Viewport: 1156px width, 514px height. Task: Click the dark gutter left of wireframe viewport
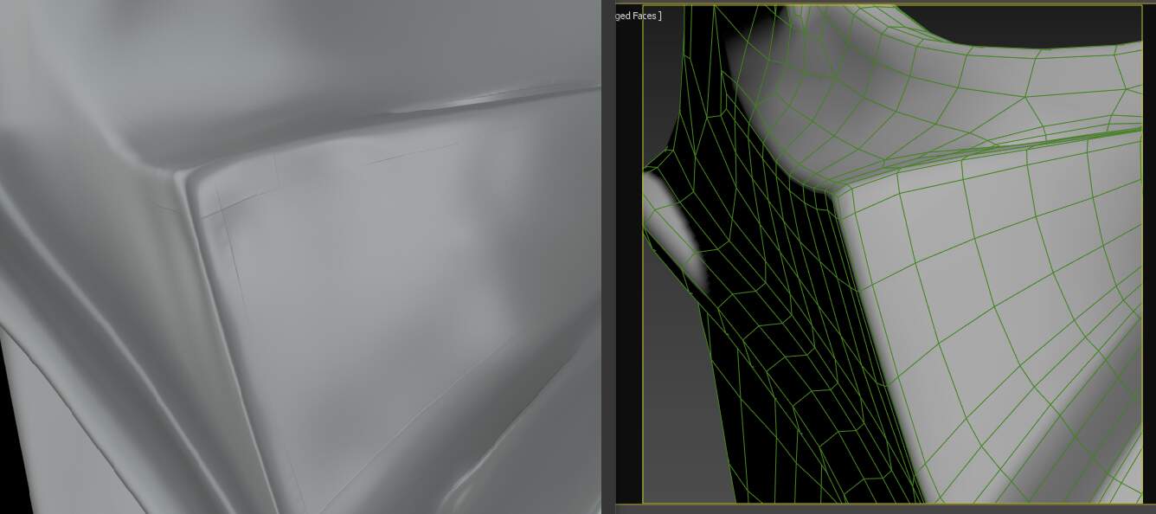(x=628, y=260)
